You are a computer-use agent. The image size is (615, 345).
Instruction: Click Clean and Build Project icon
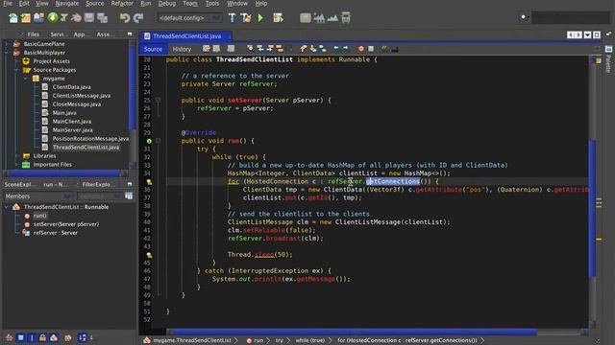246,18
